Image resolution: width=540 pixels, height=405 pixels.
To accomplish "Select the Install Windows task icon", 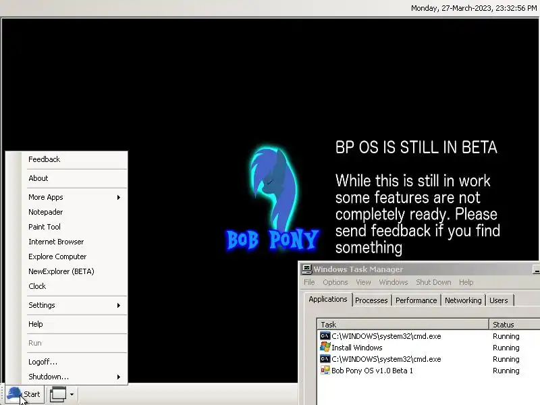I will pos(325,347).
